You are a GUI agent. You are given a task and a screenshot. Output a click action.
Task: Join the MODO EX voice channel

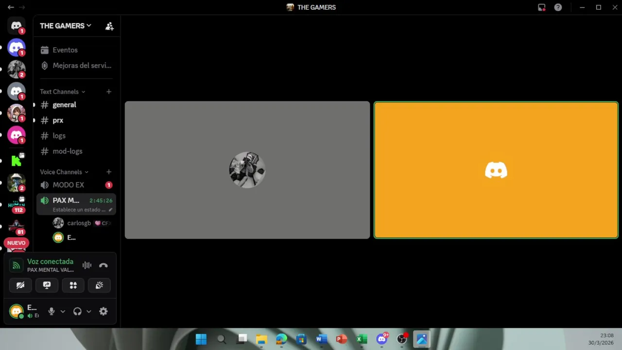click(76, 185)
